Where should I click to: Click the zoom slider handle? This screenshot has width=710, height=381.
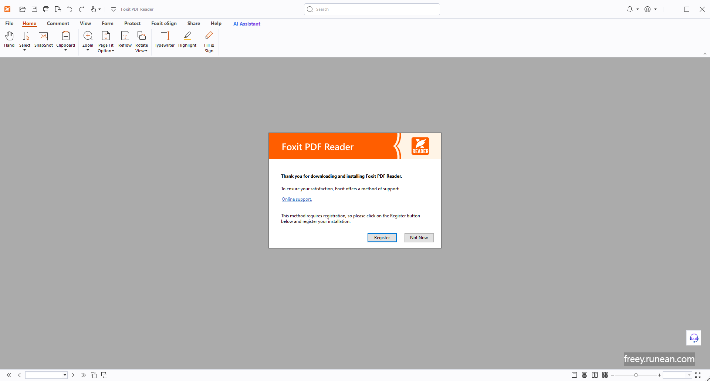coord(636,375)
